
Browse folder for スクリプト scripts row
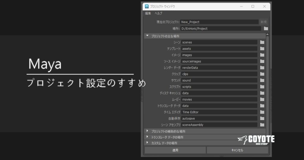coord(262,87)
